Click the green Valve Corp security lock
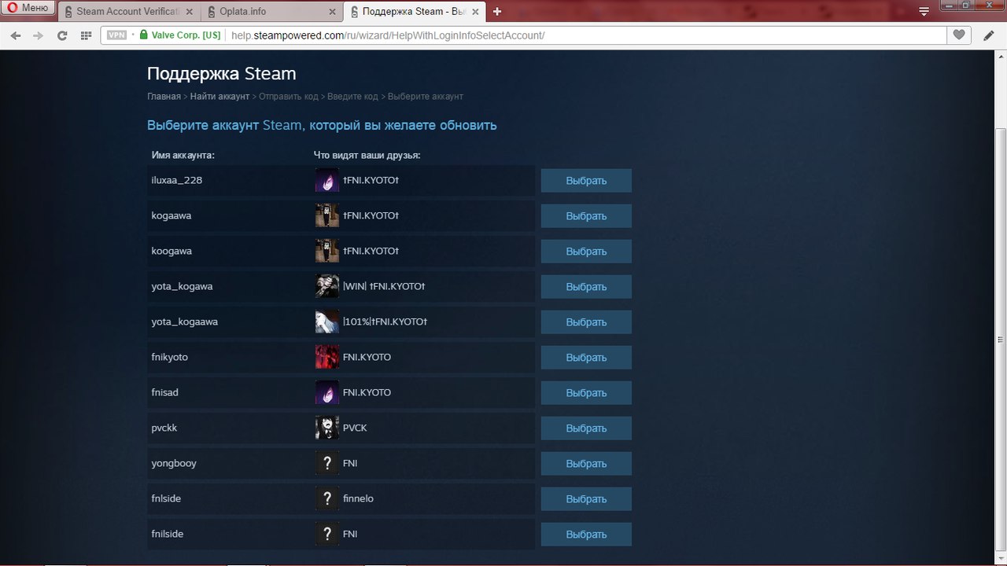Screen dimensions: 1007x566 pyautogui.click(x=143, y=35)
